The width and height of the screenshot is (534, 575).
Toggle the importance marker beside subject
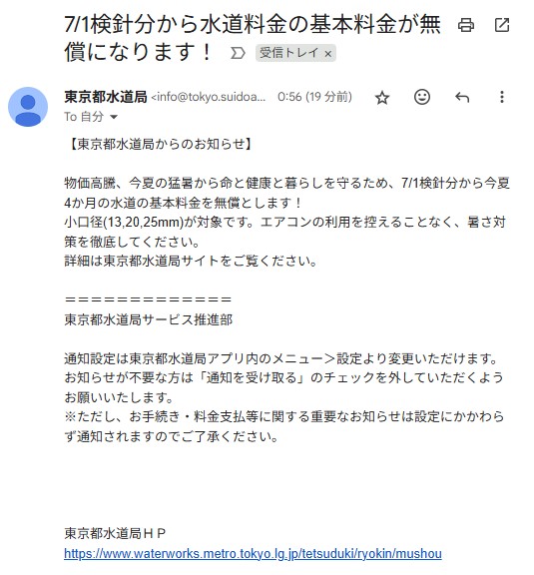(238, 53)
